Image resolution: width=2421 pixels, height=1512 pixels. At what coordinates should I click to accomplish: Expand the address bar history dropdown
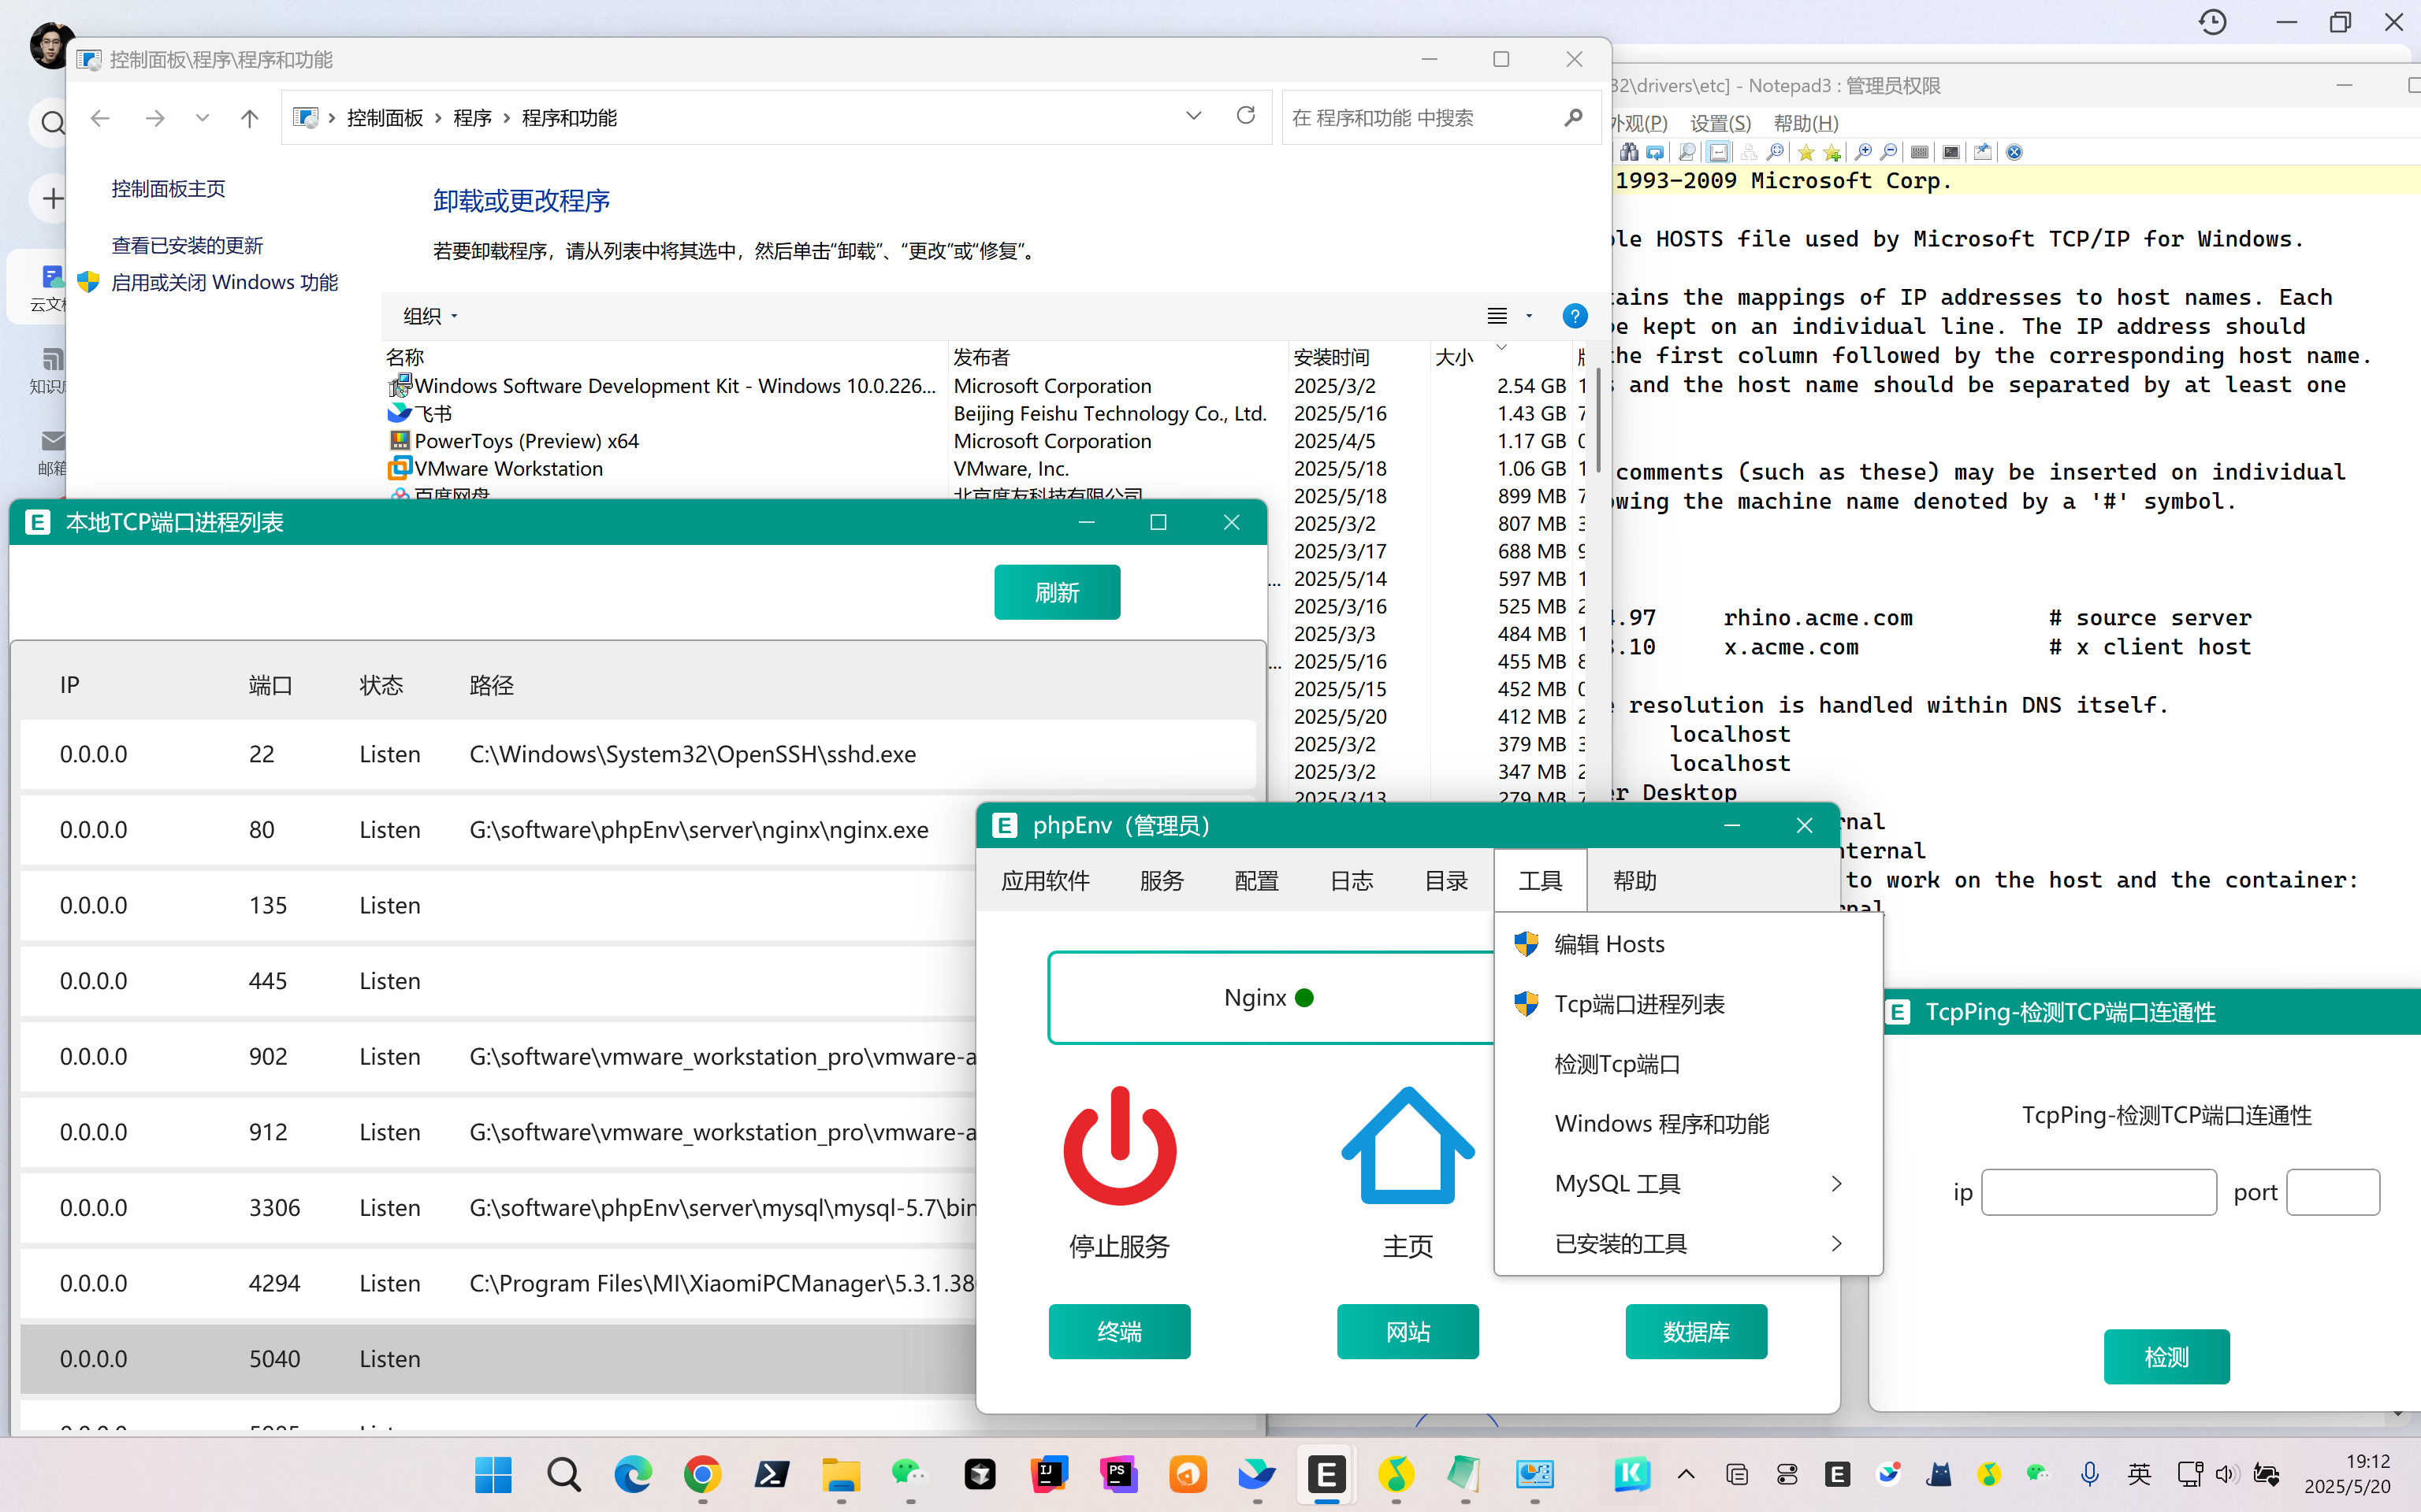(x=1193, y=116)
